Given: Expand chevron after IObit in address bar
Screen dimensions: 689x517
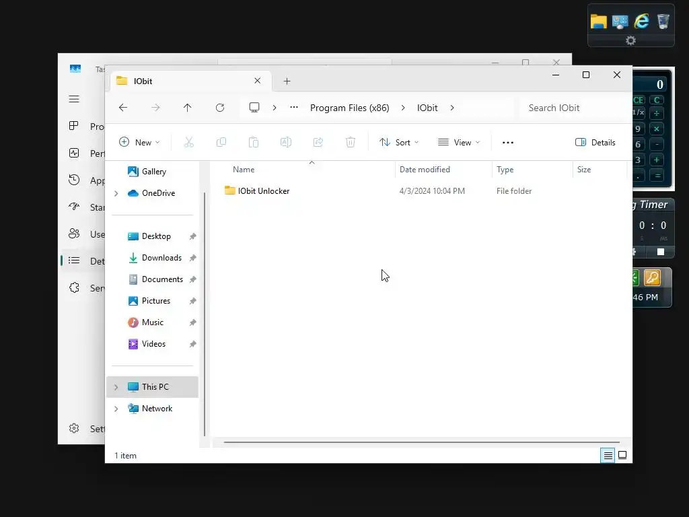Looking at the screenshot, I should [452, 108].
